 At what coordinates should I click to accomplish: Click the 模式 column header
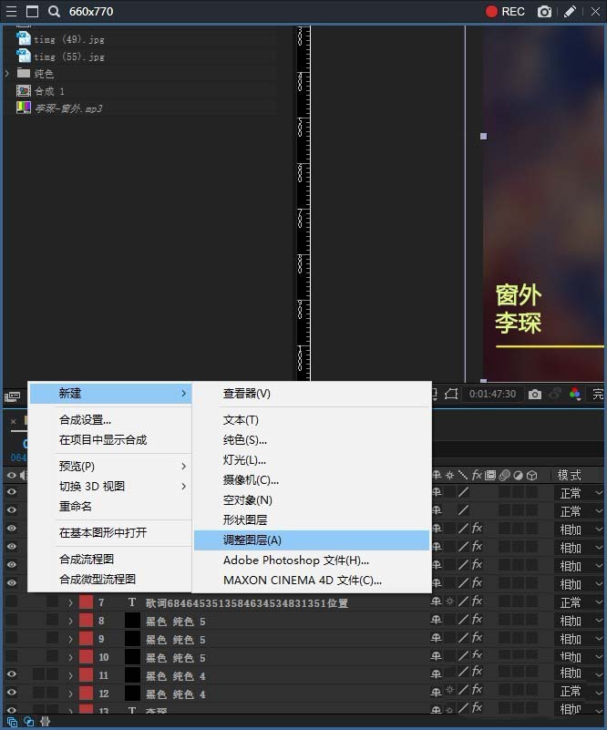570,475
